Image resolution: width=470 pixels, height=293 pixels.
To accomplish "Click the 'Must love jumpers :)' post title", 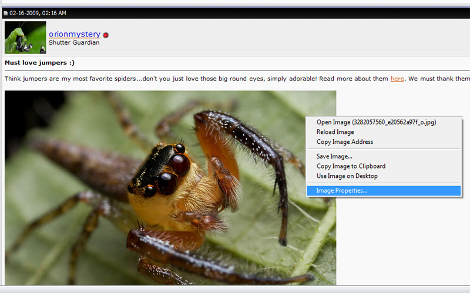I will 39,63.
